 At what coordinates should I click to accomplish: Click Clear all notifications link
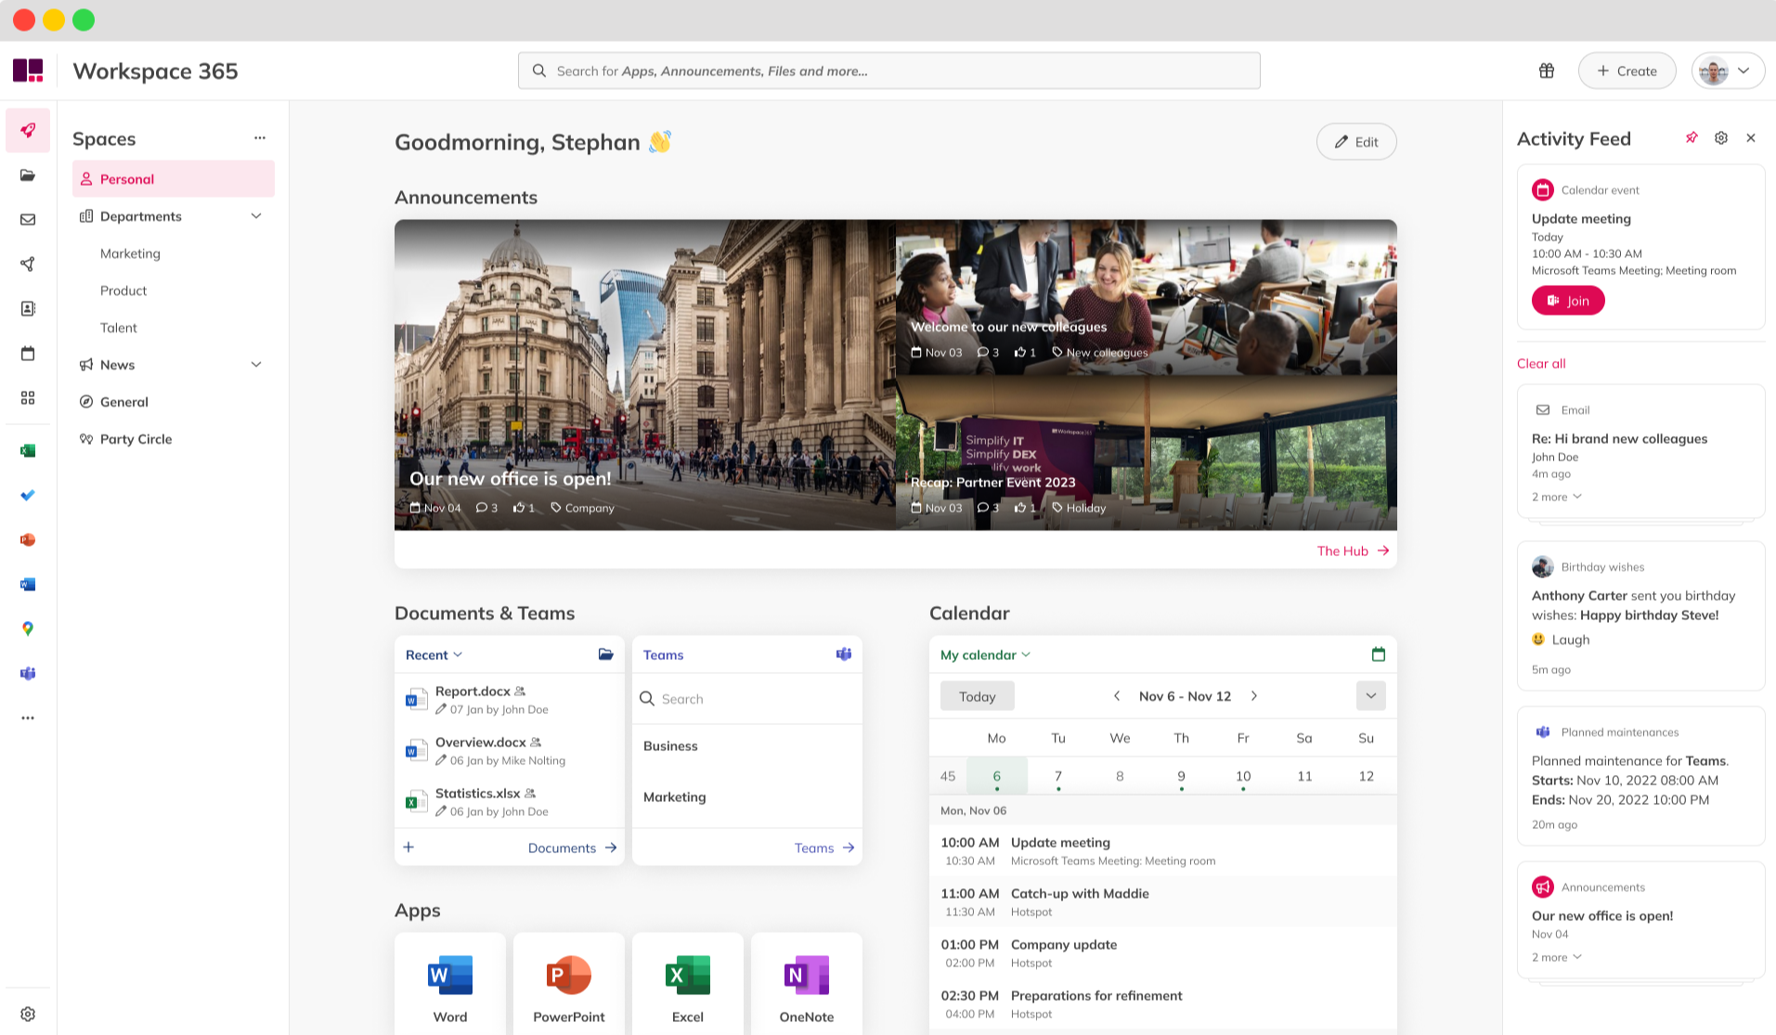(x=1541, y=363)
